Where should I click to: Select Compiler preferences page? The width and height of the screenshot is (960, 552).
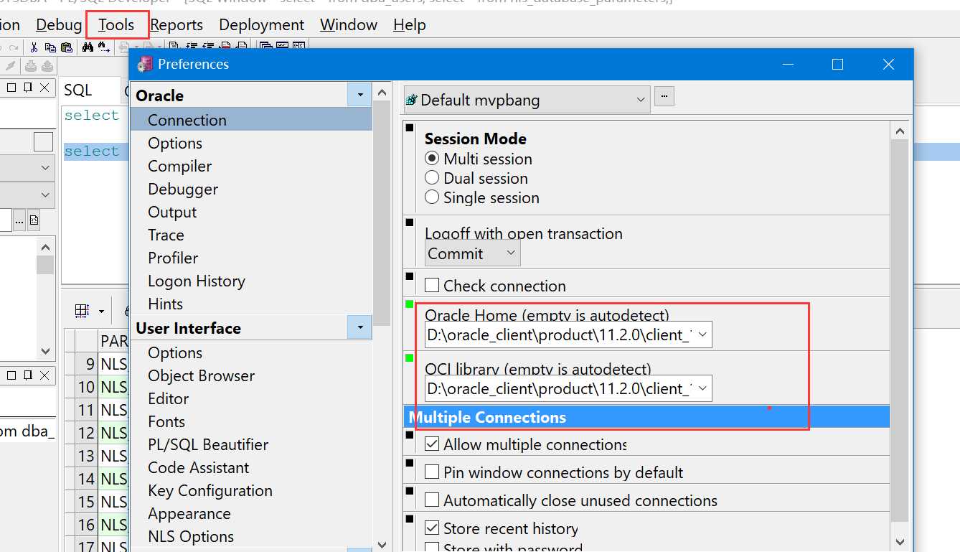coord(179,166)
